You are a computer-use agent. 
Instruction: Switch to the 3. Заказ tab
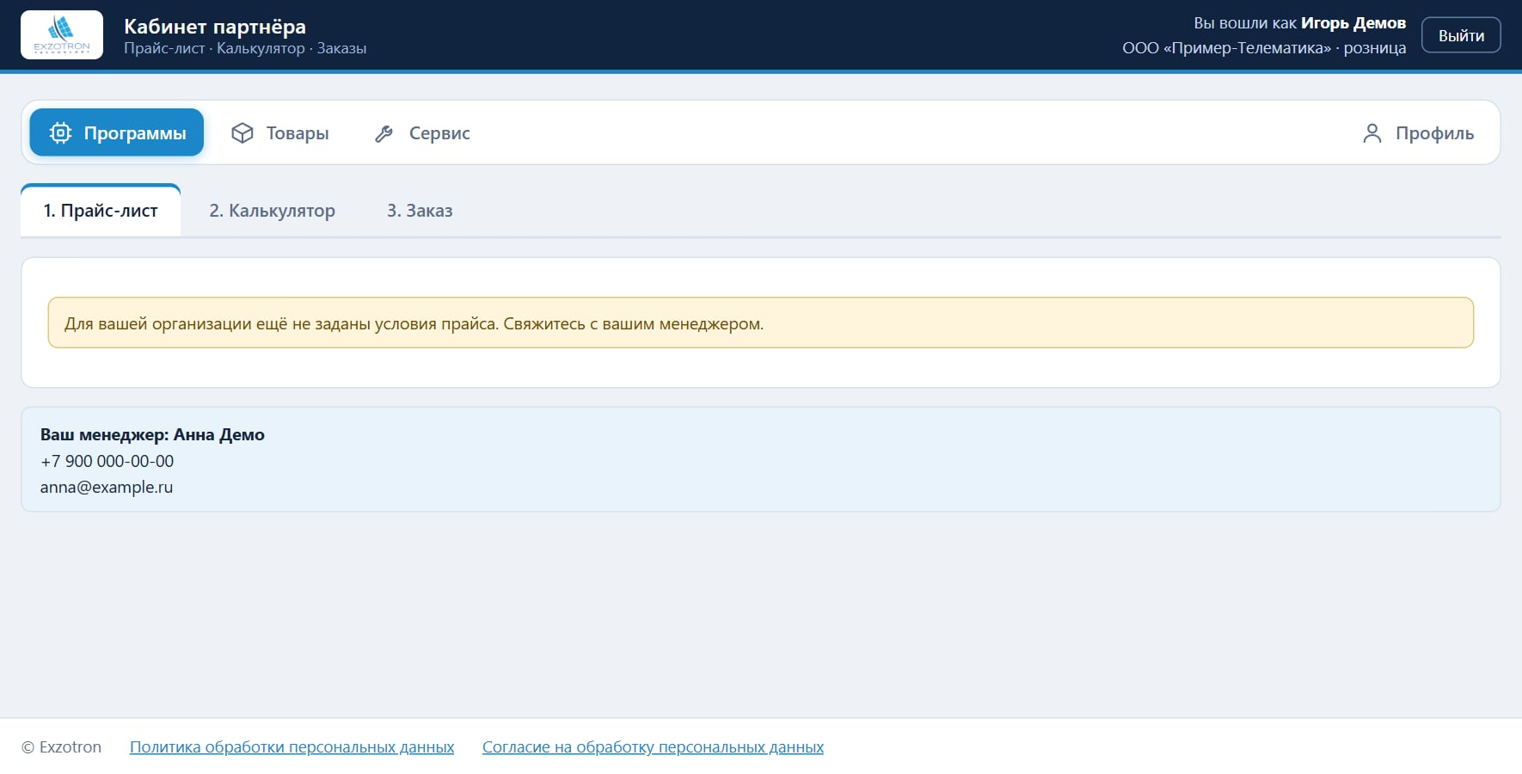(x=420, y=211)
